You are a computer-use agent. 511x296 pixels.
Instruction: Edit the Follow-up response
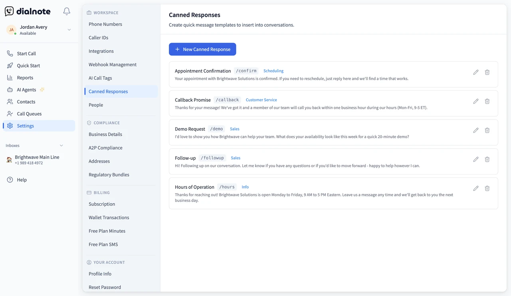tap(476, 159)
